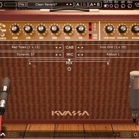Copy settings with the A►B button
This screenshot has height=139, width=139.
tap(95, 4)
